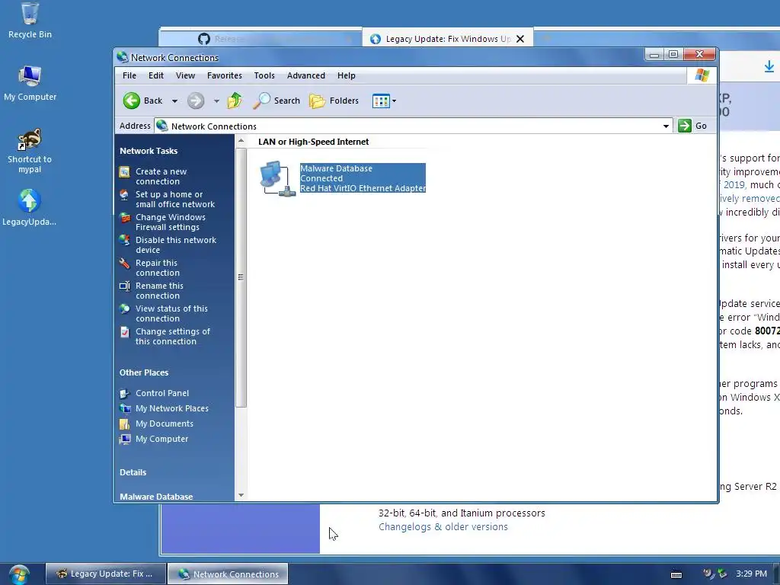Select Shortcut to mypal desktop icon
This screenshot has height=585, width=780.
(30, 151)
